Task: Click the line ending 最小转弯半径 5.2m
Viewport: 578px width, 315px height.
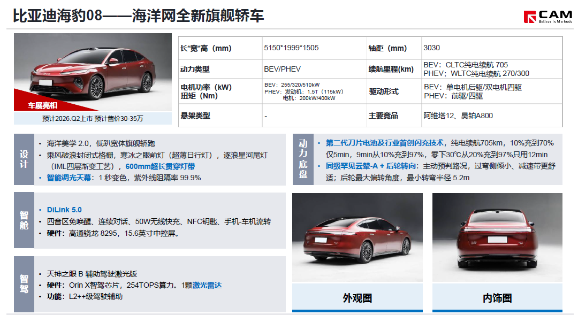Action: (x=397, y=178)
